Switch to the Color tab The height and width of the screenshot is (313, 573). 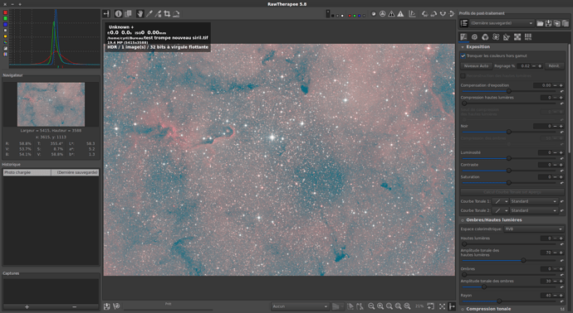click(485, 36)
